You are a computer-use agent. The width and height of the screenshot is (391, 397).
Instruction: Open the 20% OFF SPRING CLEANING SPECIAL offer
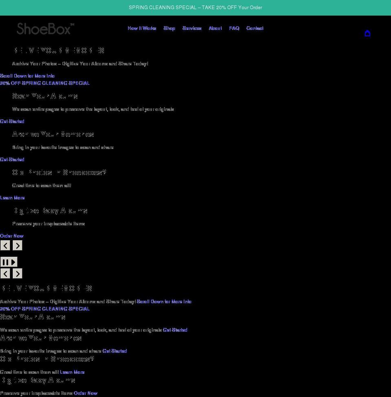pos(45,83)
